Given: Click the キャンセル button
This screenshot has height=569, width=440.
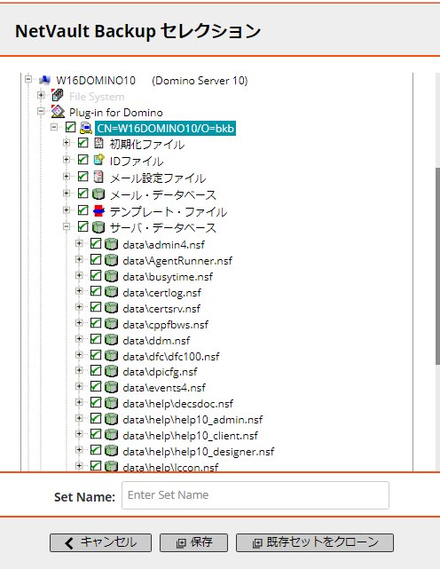Looking at the screenshot, I should coord(100,542).
